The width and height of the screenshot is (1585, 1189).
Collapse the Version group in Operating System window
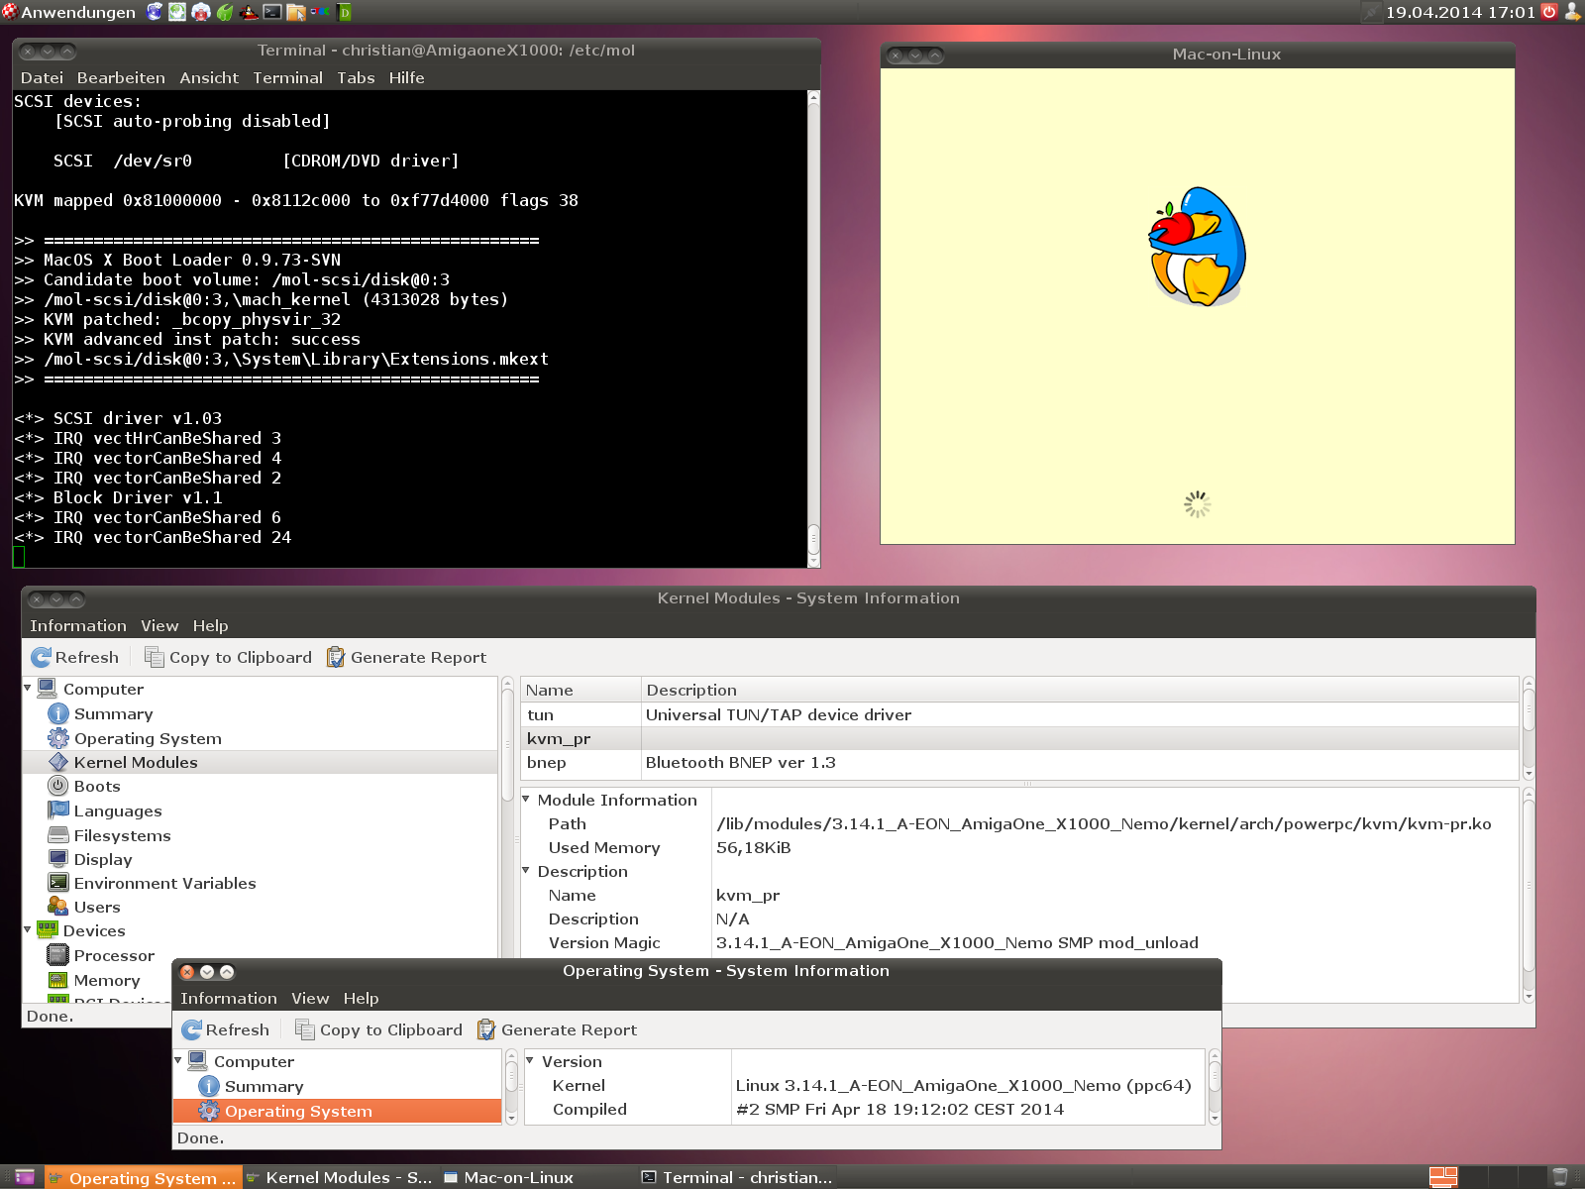tap(530, 1060)
